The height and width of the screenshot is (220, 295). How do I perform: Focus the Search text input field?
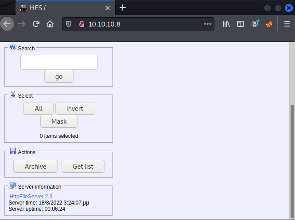tap(59, 62)
